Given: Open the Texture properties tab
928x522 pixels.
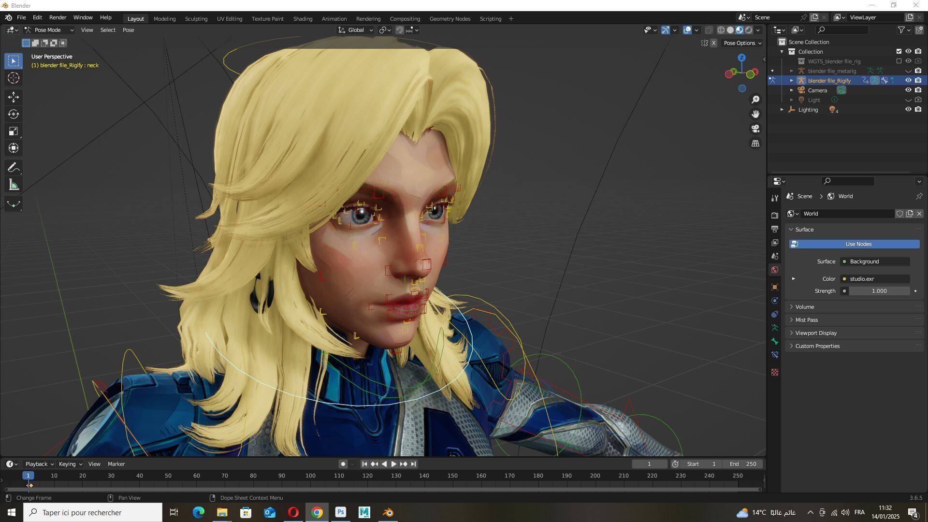Looking at the screenshot, I should coord(775,372).
